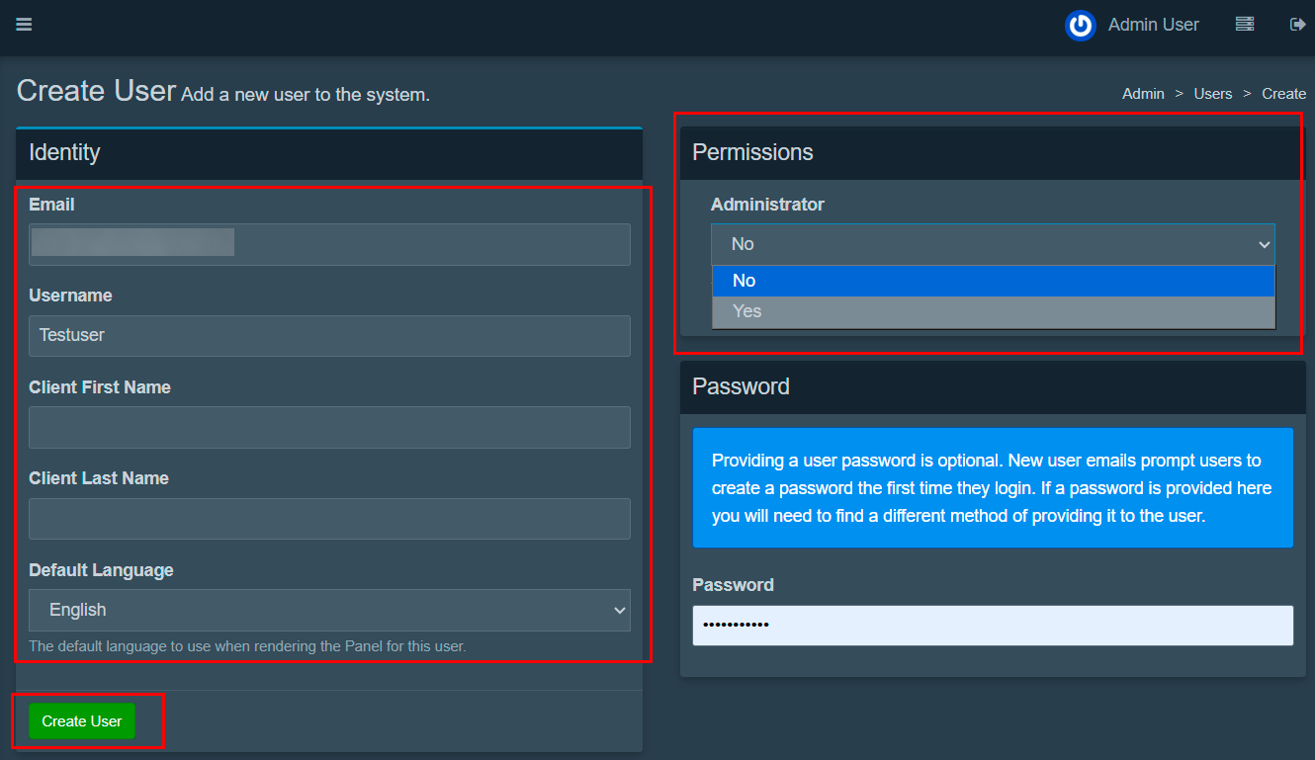
Task: Go to Admin breadcrumb link
Action: [1143, 94]
